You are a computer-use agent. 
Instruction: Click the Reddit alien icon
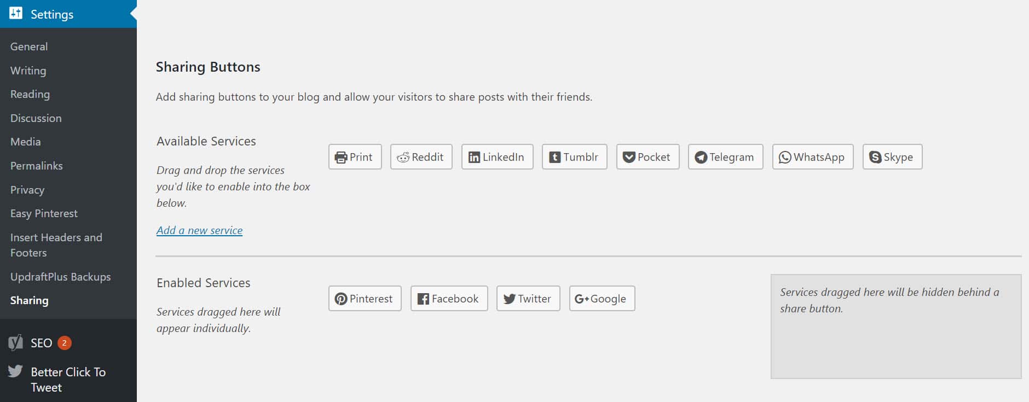[403, 158]
